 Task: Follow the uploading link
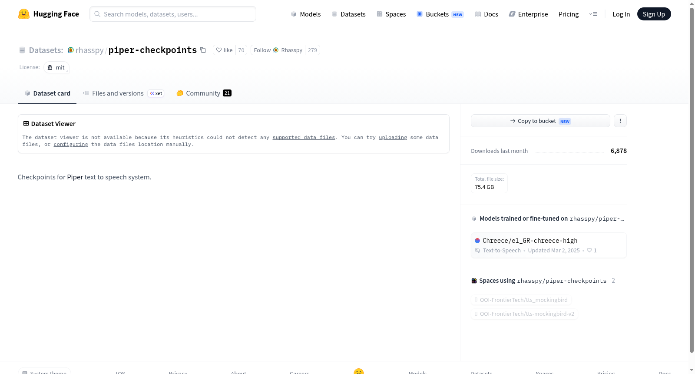pos(393,137)
